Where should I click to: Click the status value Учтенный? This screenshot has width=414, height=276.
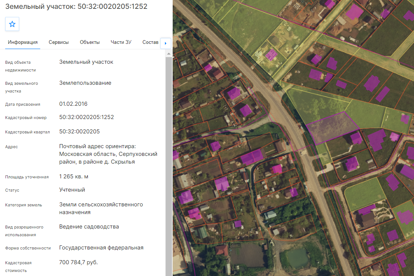72,190
